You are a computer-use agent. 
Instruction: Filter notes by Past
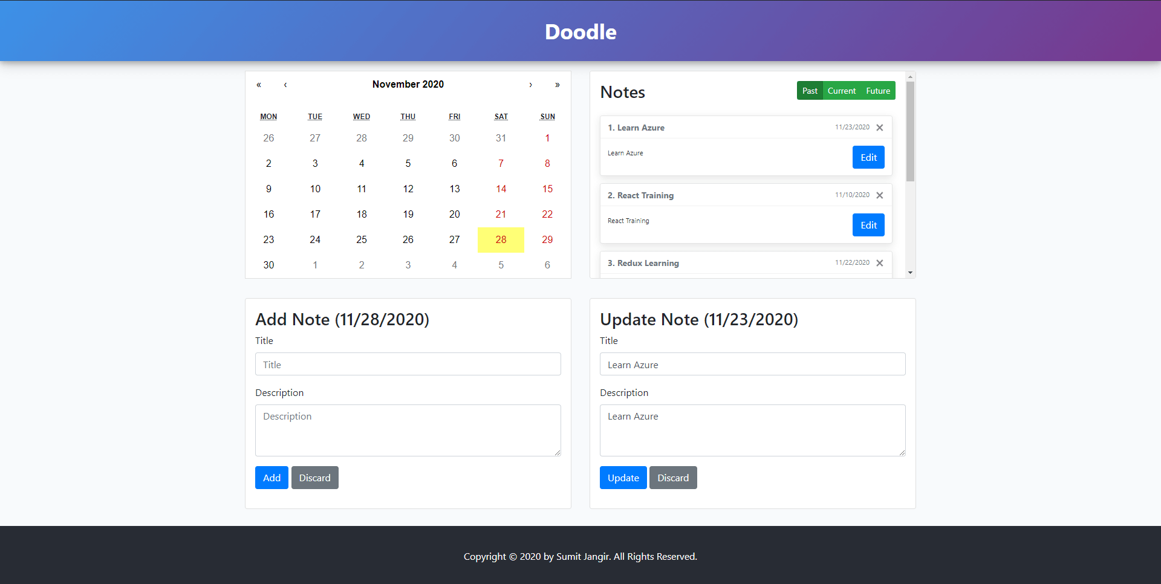[x=810, y=91]
